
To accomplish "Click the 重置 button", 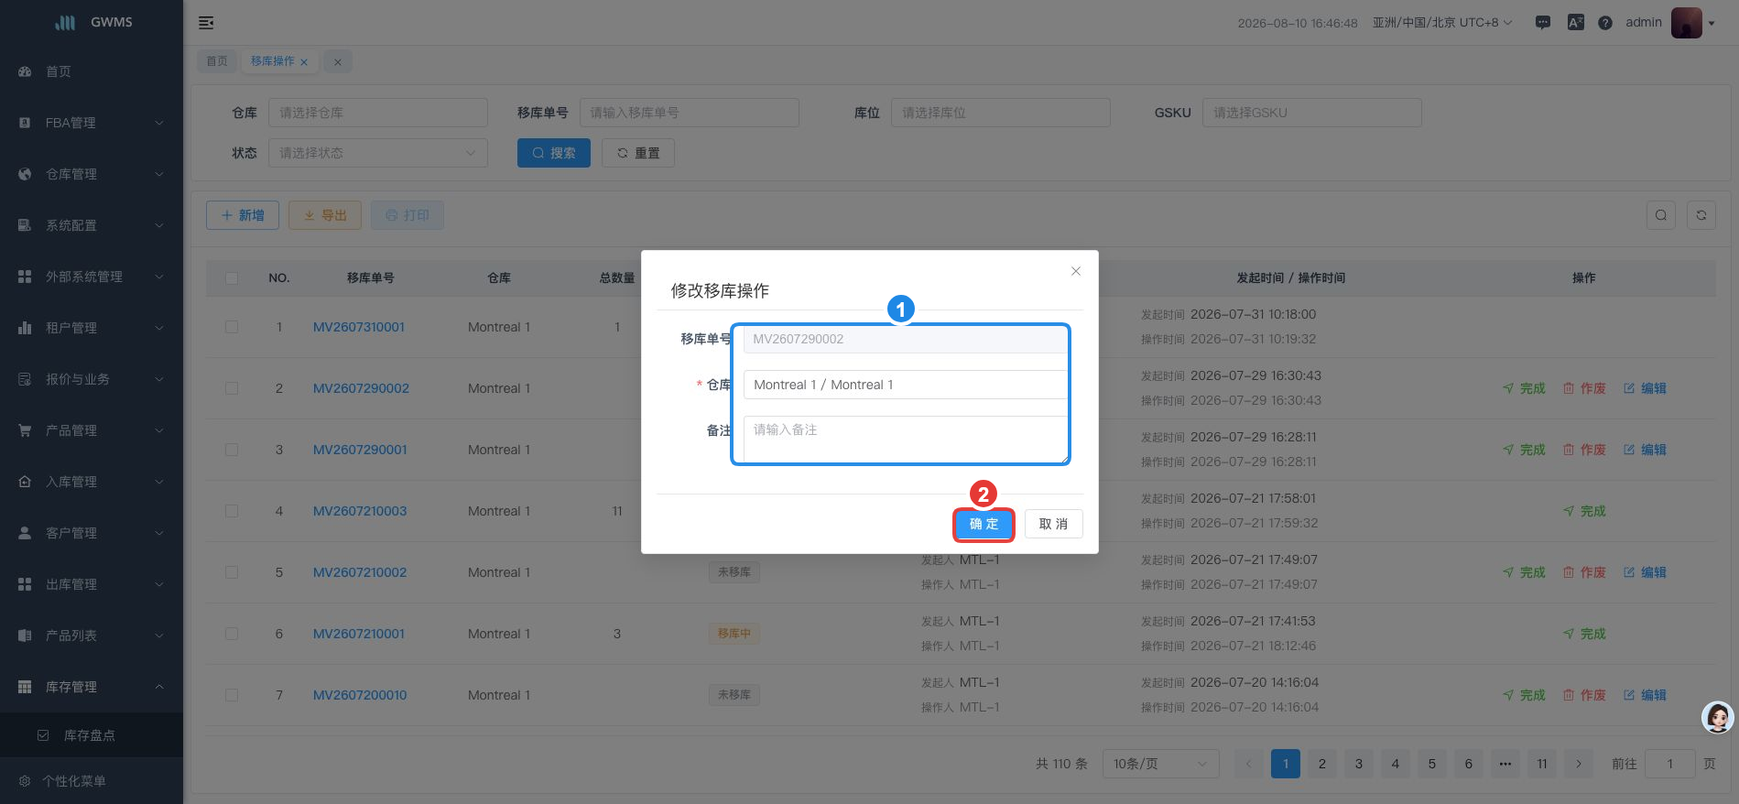I will pyautogui.click(x=638, y=153).
